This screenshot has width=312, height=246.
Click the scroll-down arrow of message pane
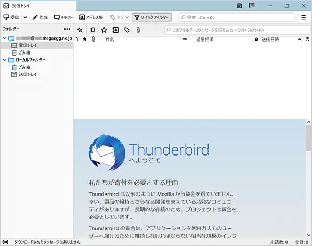308,235
